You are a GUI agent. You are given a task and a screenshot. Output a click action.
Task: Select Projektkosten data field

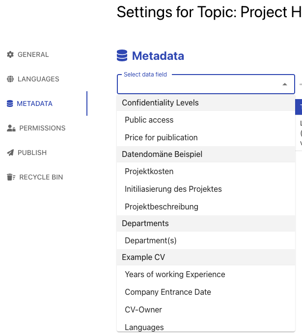[149, 172]
